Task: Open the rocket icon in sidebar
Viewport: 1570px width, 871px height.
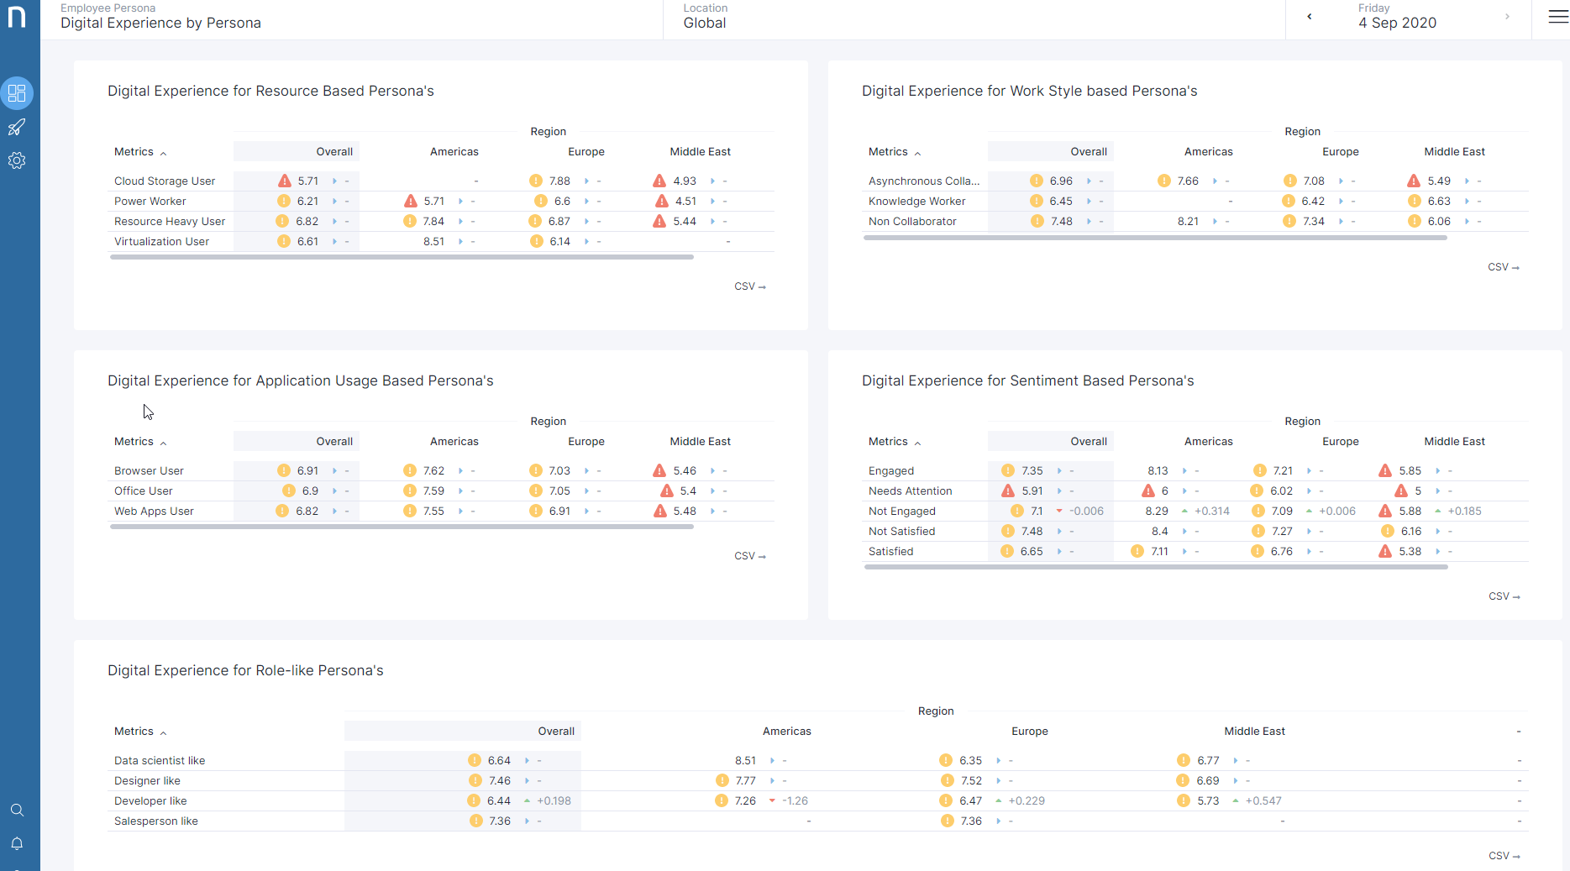Action: pos(17,128)
